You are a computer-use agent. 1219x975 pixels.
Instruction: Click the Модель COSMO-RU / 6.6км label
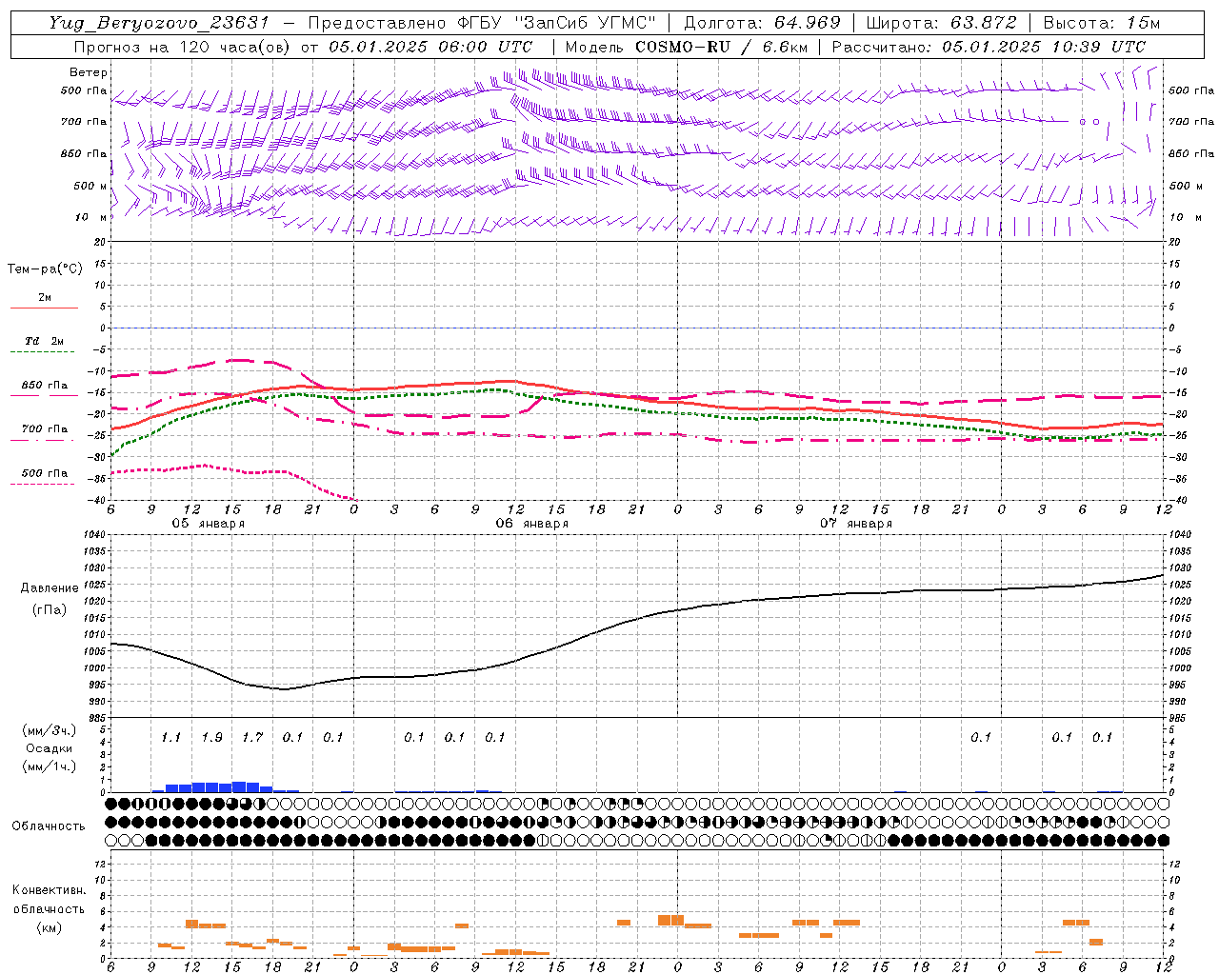click(687, 47)
